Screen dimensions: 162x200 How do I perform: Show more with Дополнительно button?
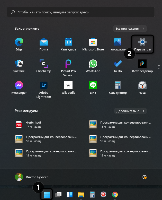pos(130,111)
